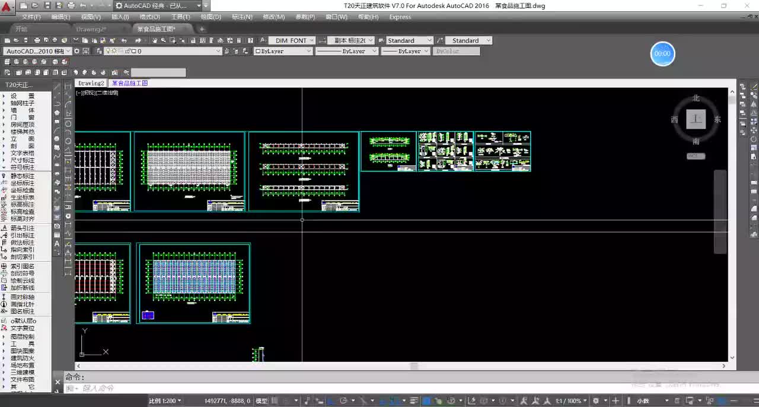Click the 上 top face of ViewCube
Screen dimensions: 759x407
[x=696, y=119]
